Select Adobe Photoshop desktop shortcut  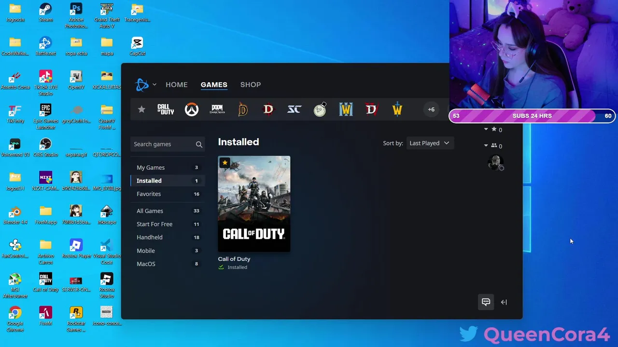pyautogui.click(x=76, y=16)
